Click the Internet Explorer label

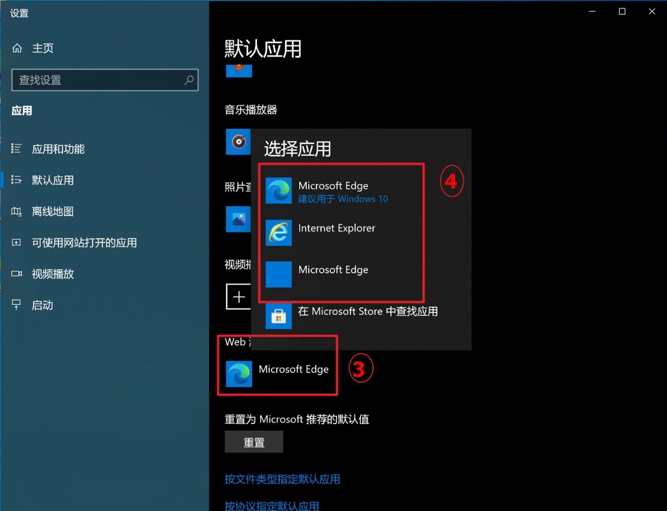(x=337, y=228)
